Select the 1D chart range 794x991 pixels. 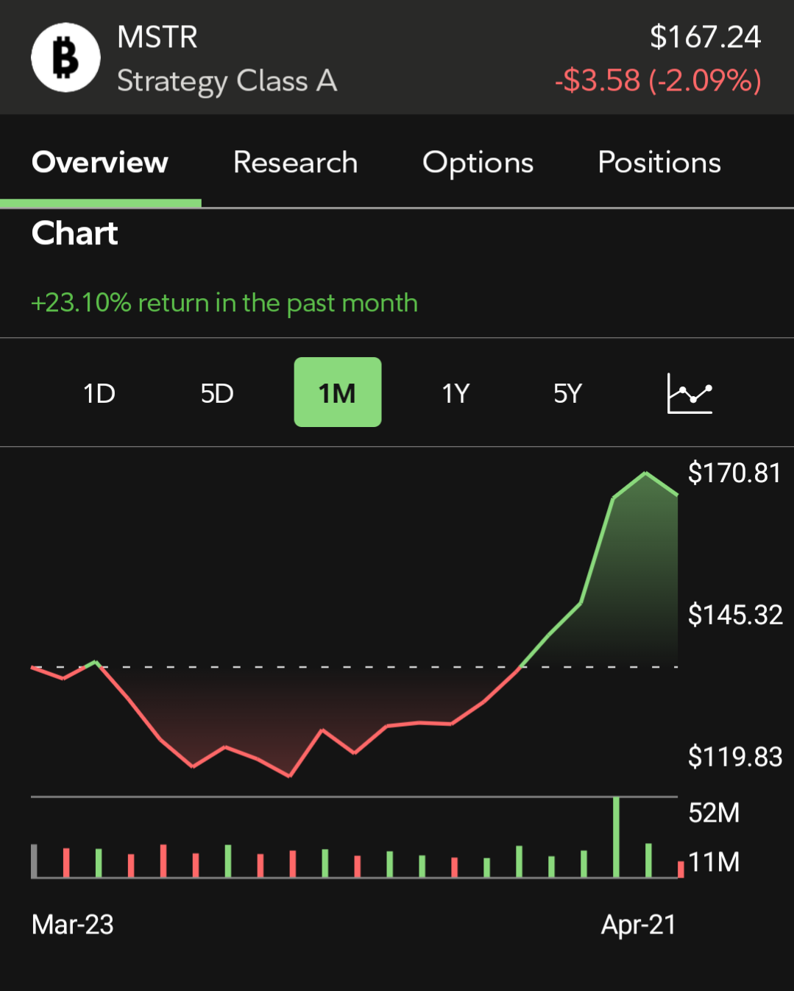(x=99, y=393)
